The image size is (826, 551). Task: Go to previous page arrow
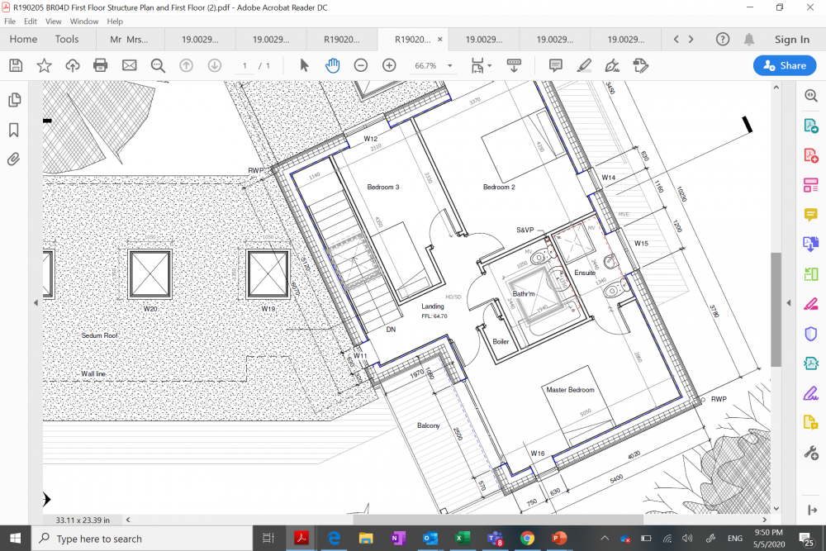186,65
